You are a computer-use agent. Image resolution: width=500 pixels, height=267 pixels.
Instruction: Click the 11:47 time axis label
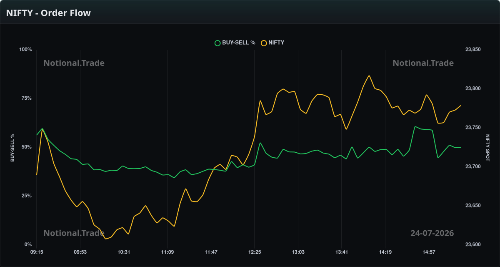(211, 252)
